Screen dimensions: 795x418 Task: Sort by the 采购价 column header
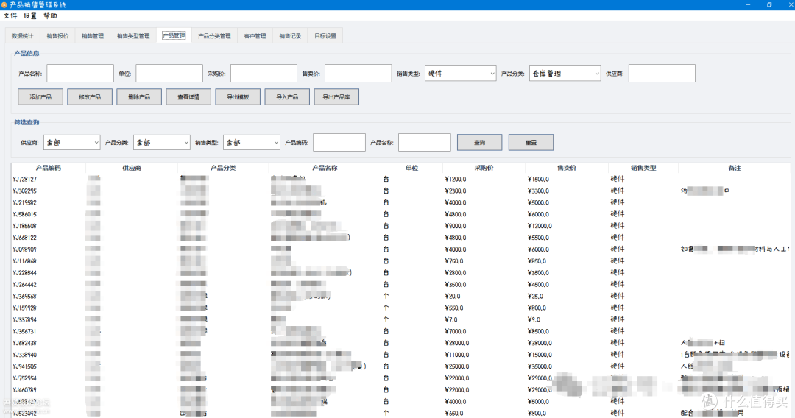point(484,169)
